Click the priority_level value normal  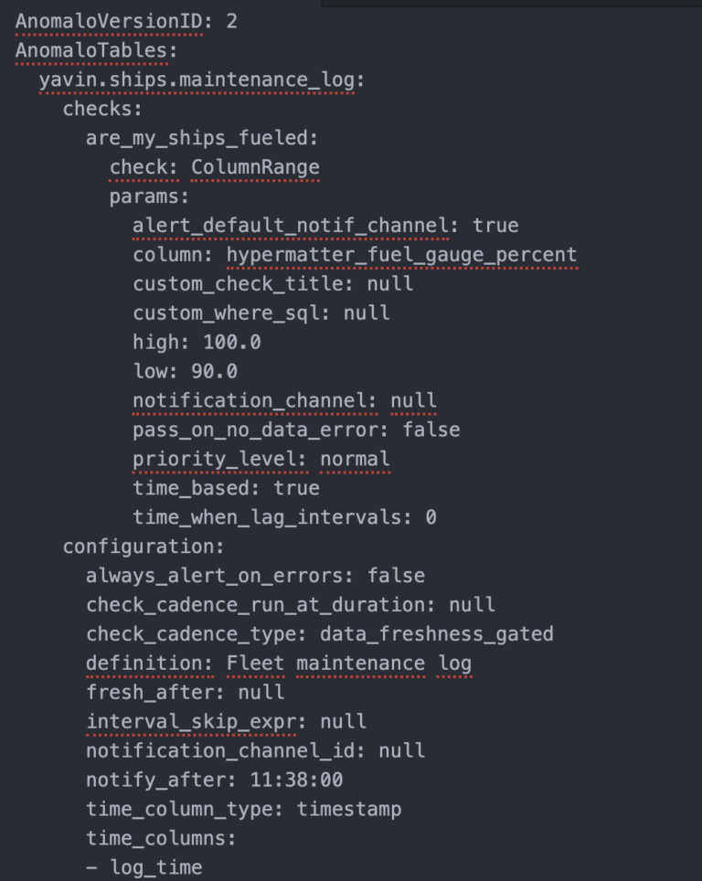coord(355,459)
